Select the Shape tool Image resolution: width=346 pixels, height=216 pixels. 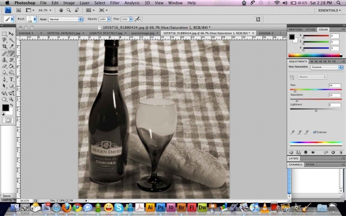coord(12,86)
